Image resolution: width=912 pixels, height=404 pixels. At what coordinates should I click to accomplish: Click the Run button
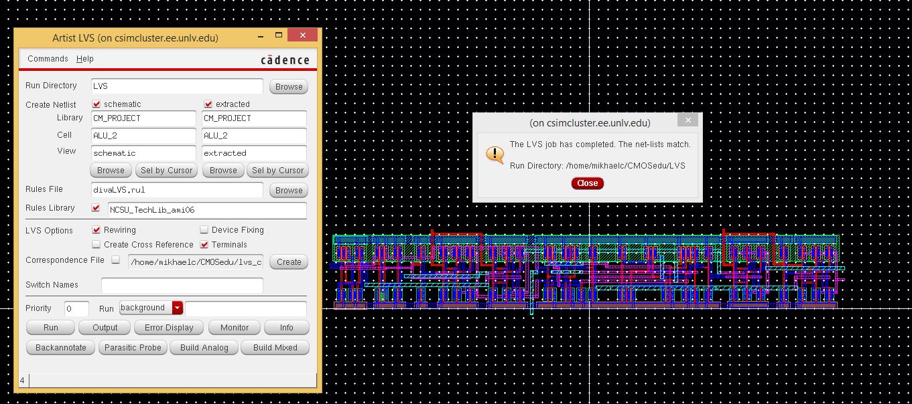point(51,328)
